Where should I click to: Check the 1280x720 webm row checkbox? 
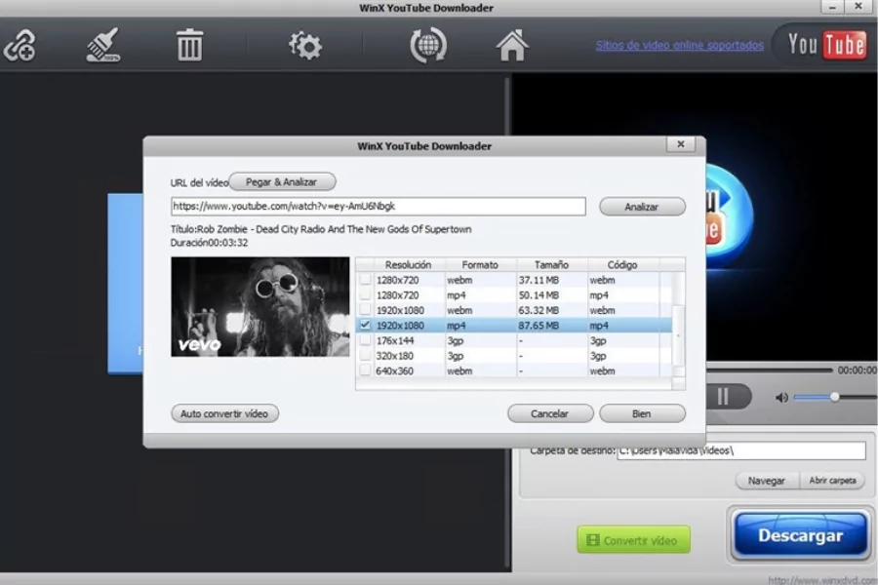pos(365,280)
